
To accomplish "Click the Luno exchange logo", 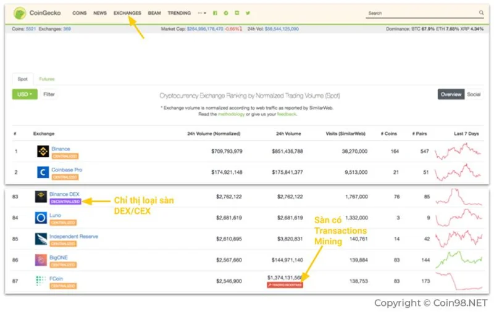I will [41, 218].
